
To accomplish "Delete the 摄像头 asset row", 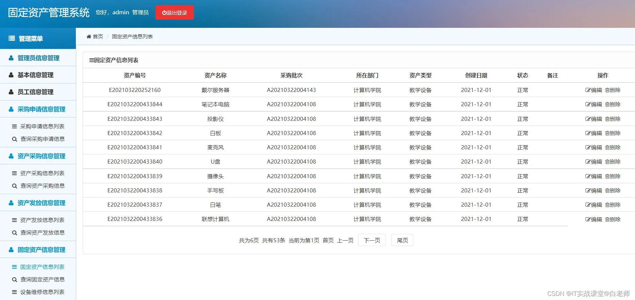I will pos(613,176).
